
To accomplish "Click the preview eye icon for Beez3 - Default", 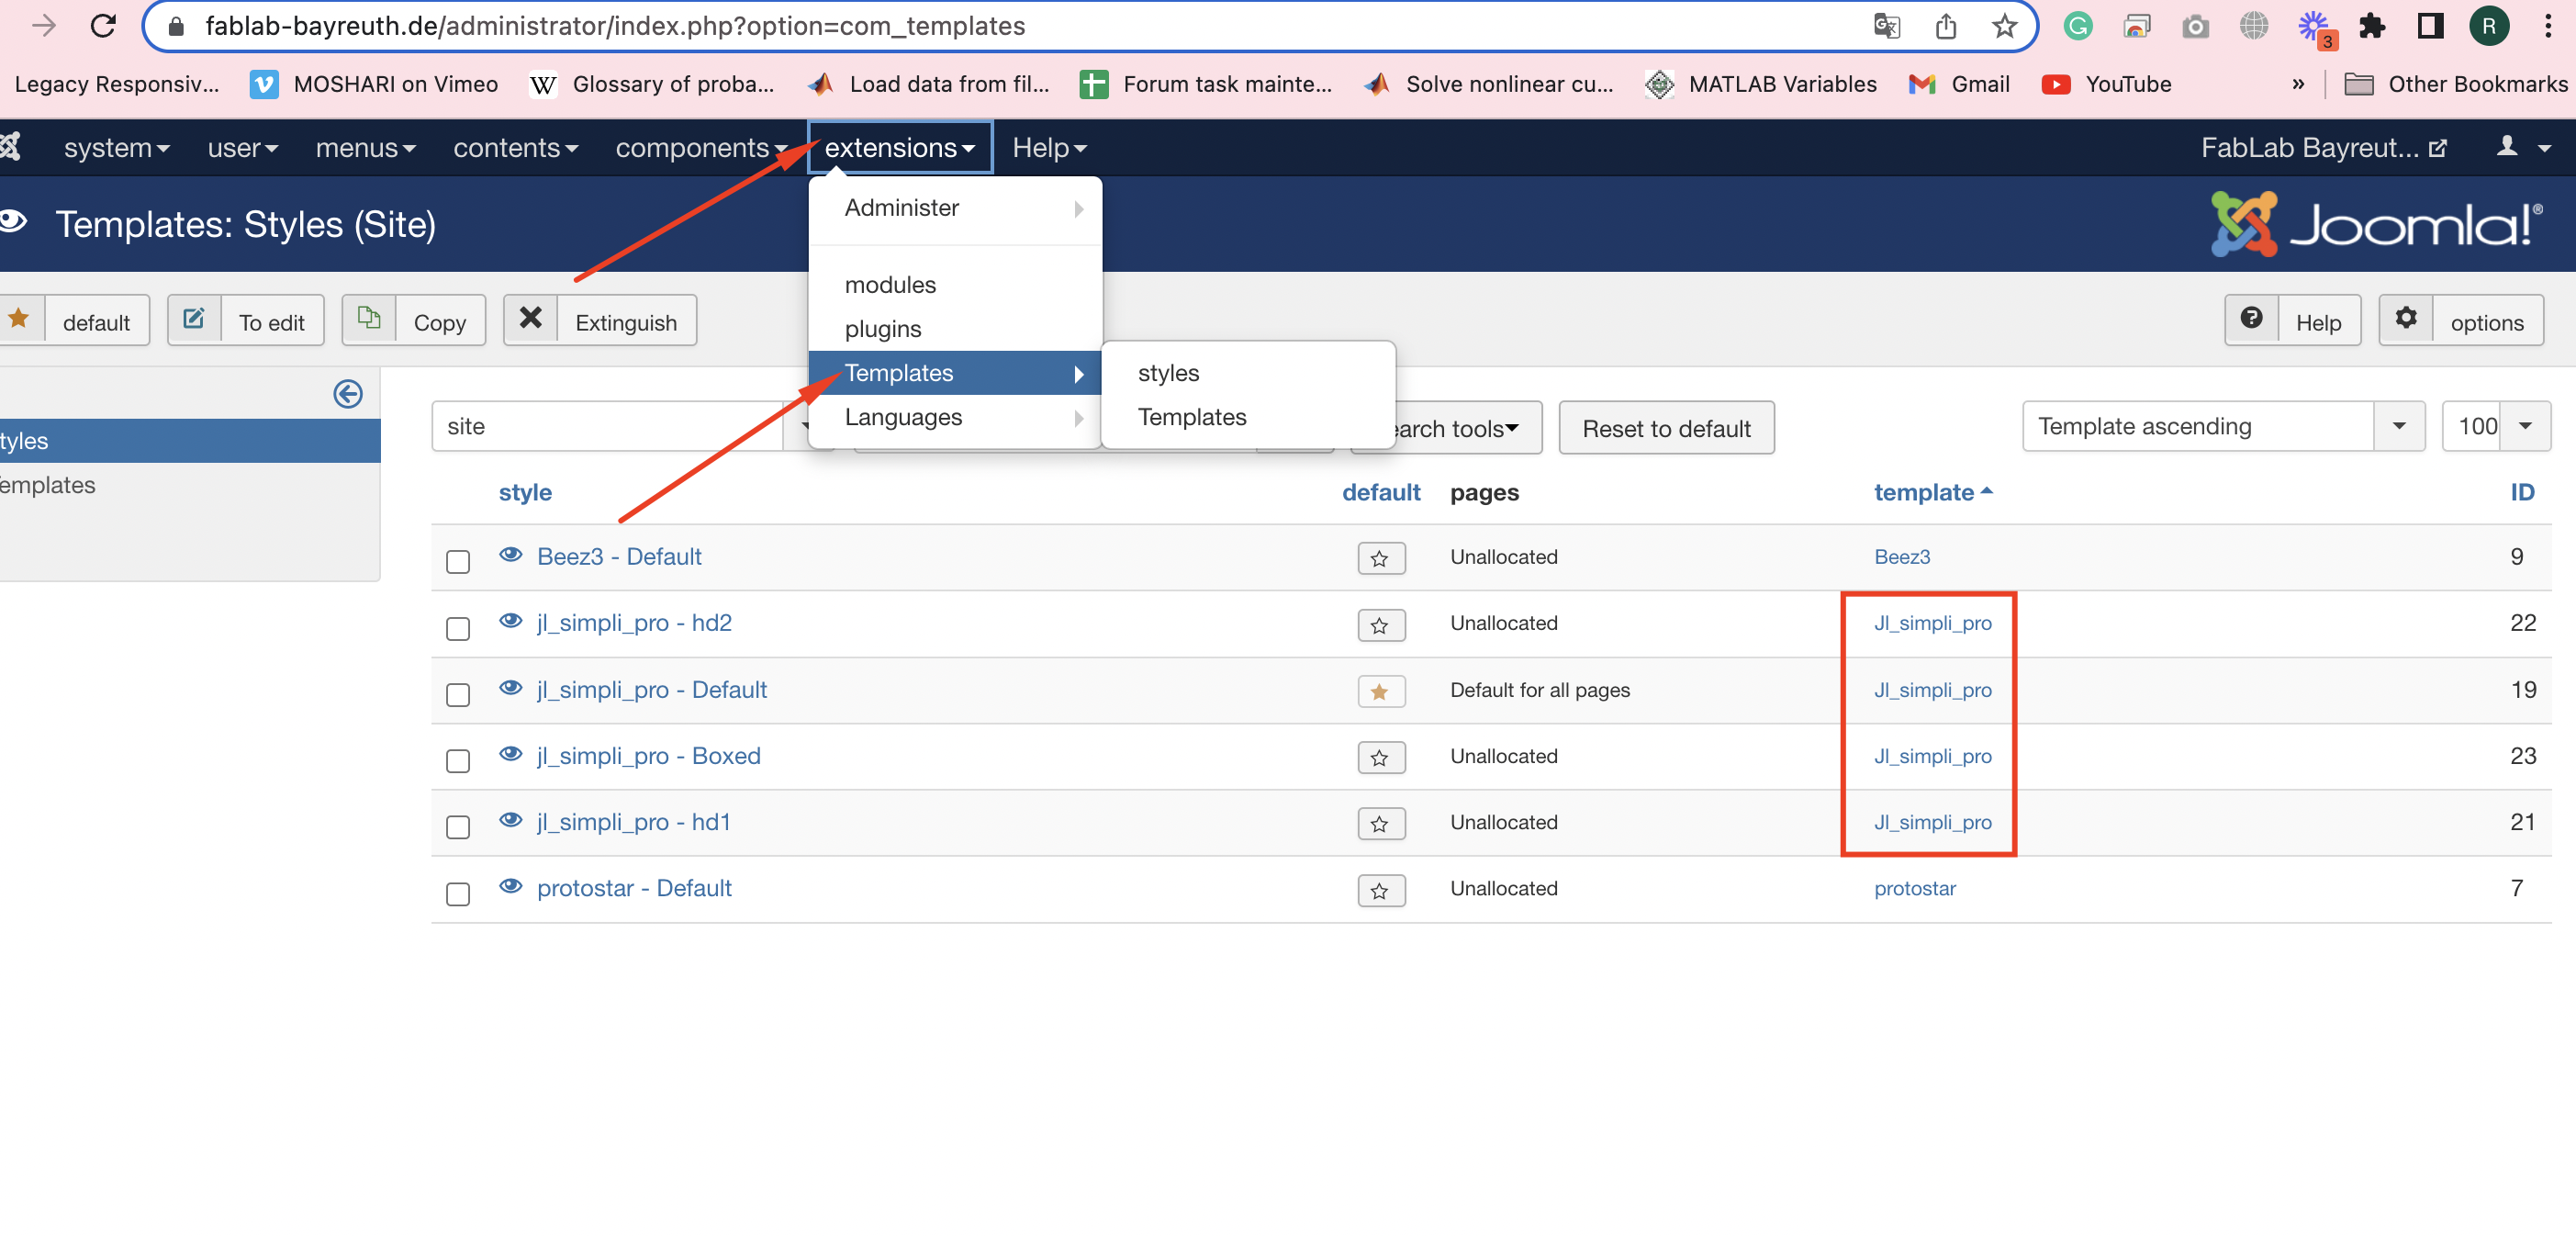I will tap(511, 555).
